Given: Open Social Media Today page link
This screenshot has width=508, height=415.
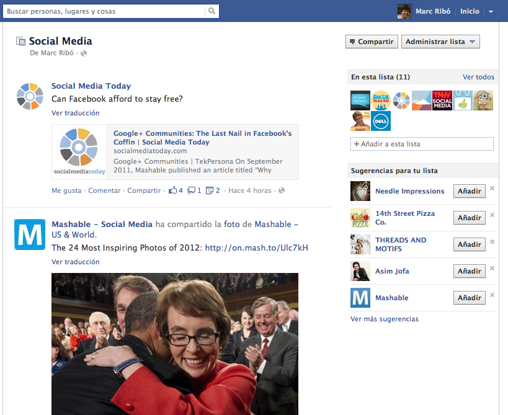Looking at the screenshot, I should point(91,86).
